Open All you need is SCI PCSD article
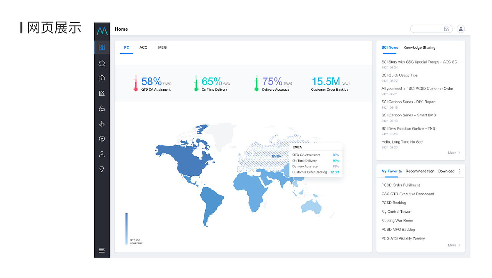This screenshot has height=278, width=492. (x=417, y=88)
